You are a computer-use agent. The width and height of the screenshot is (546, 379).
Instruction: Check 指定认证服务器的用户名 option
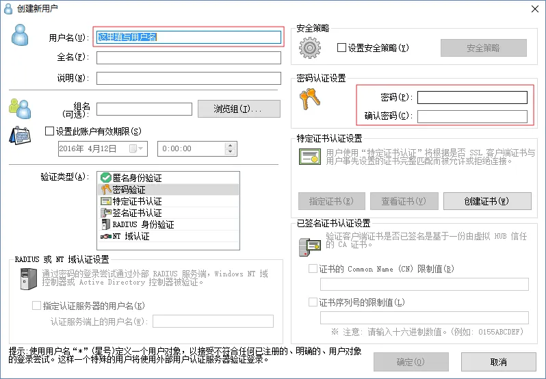click(x=36, y=306)
